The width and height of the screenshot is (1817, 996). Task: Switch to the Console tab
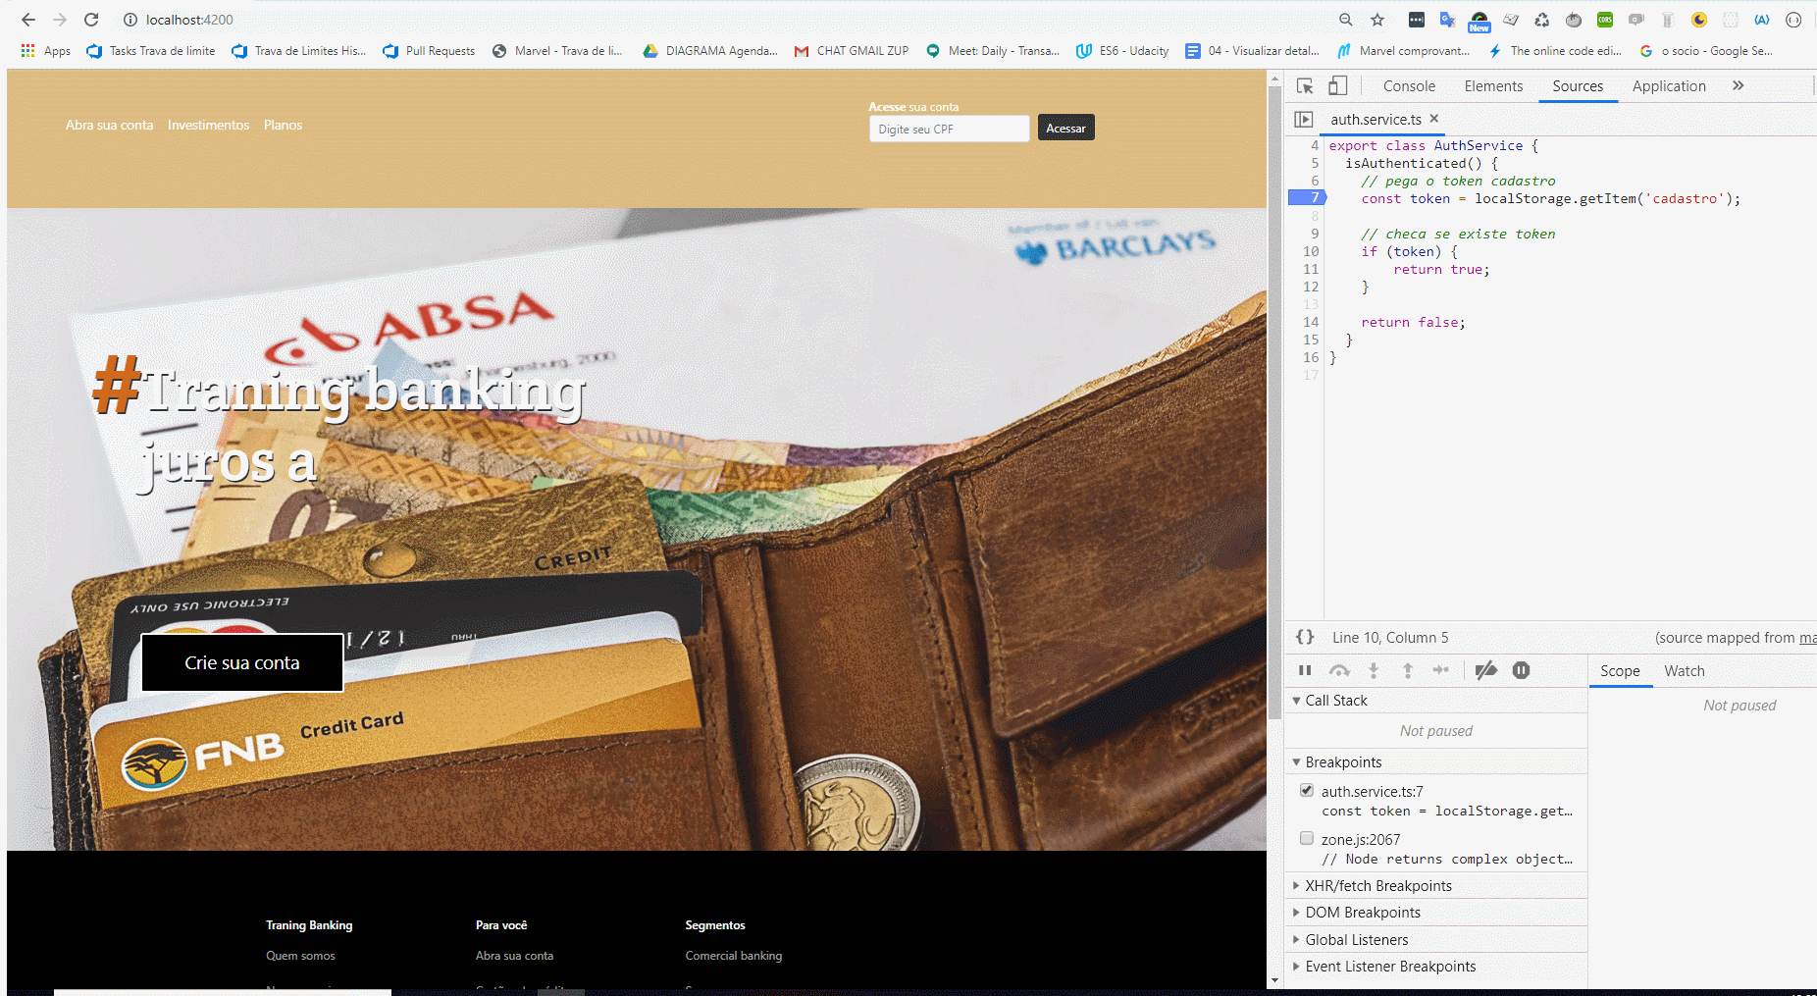tap(1409, 86)
